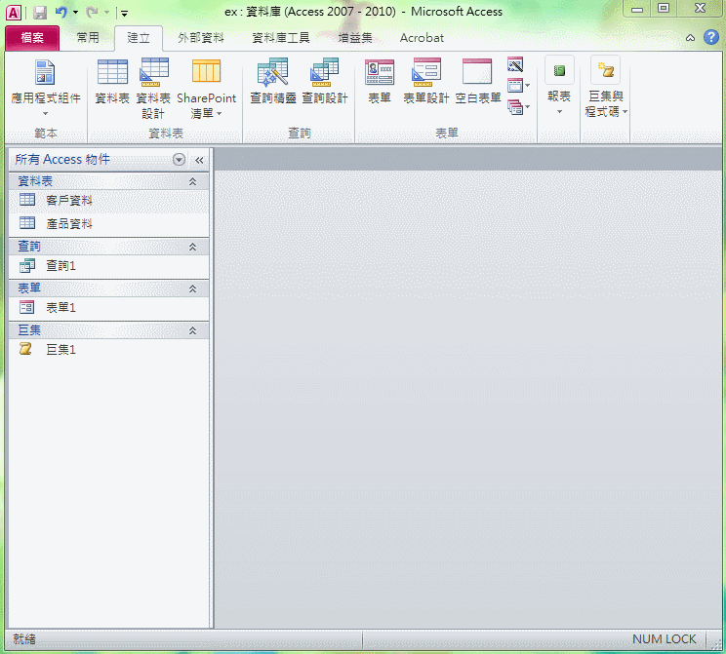Select the 產品資料 table

coord(109,224)
